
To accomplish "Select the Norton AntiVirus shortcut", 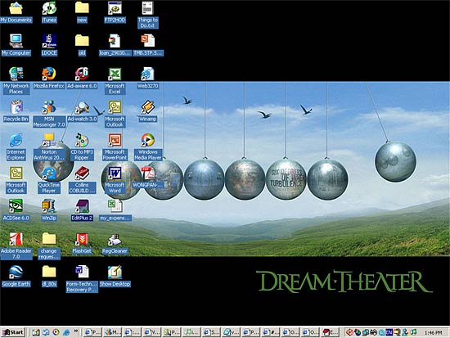I will coord(49,146).
